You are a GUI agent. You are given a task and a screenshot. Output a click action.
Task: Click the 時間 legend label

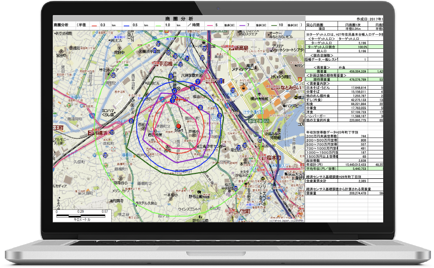click(196, 25)
